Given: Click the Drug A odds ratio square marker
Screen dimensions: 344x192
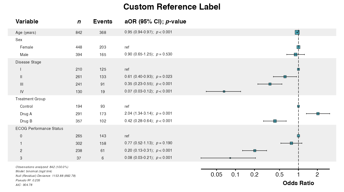Looking at the screenshot, I should pyautogui.click(x=318, y=114).
